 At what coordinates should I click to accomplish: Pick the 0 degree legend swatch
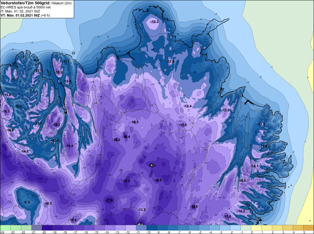click(x=256, y=228)
